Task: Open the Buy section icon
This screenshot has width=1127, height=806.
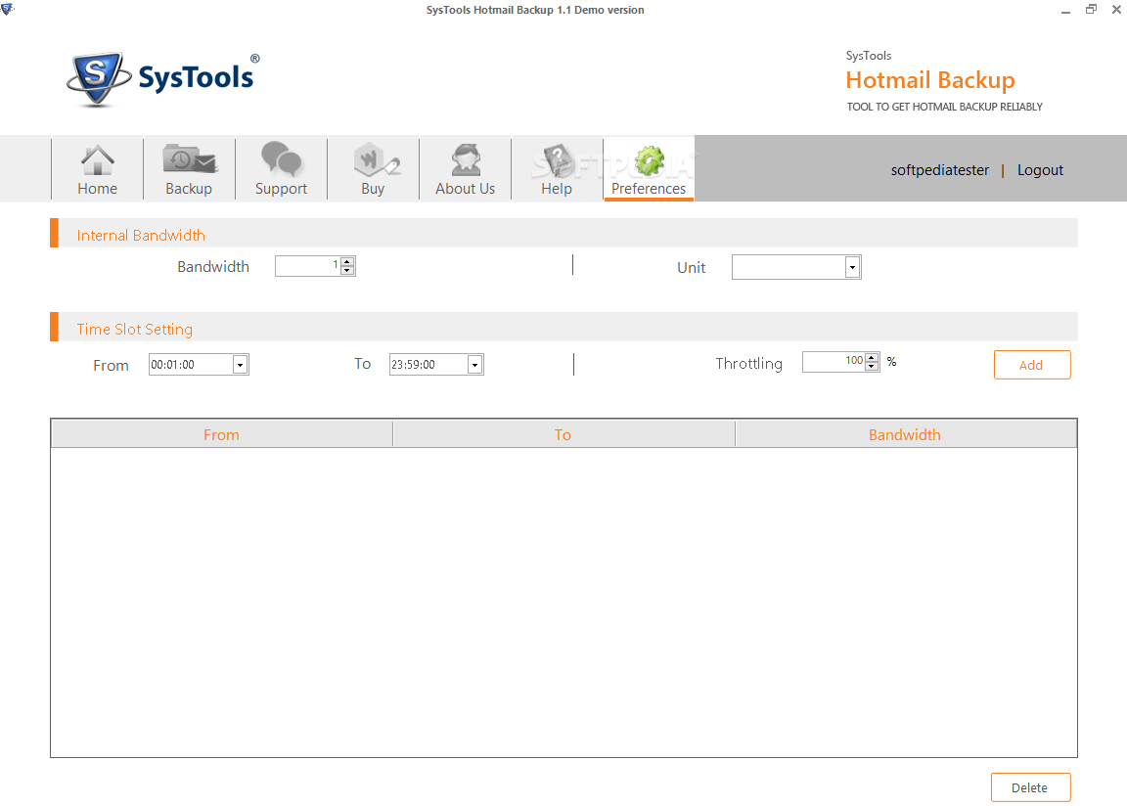Action: tap(376, 159)
